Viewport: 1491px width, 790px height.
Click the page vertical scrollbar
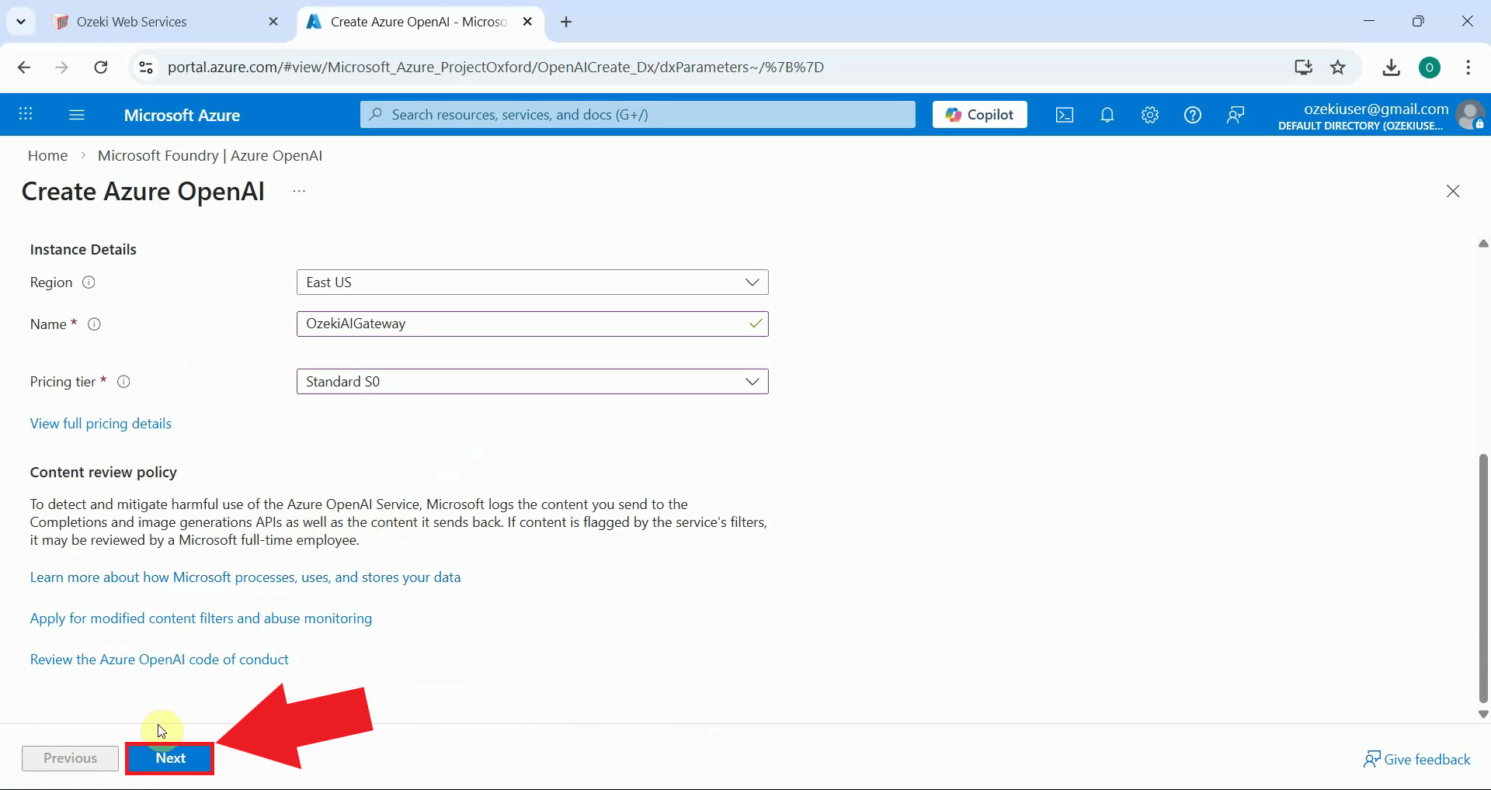(x=1483, y=578)
